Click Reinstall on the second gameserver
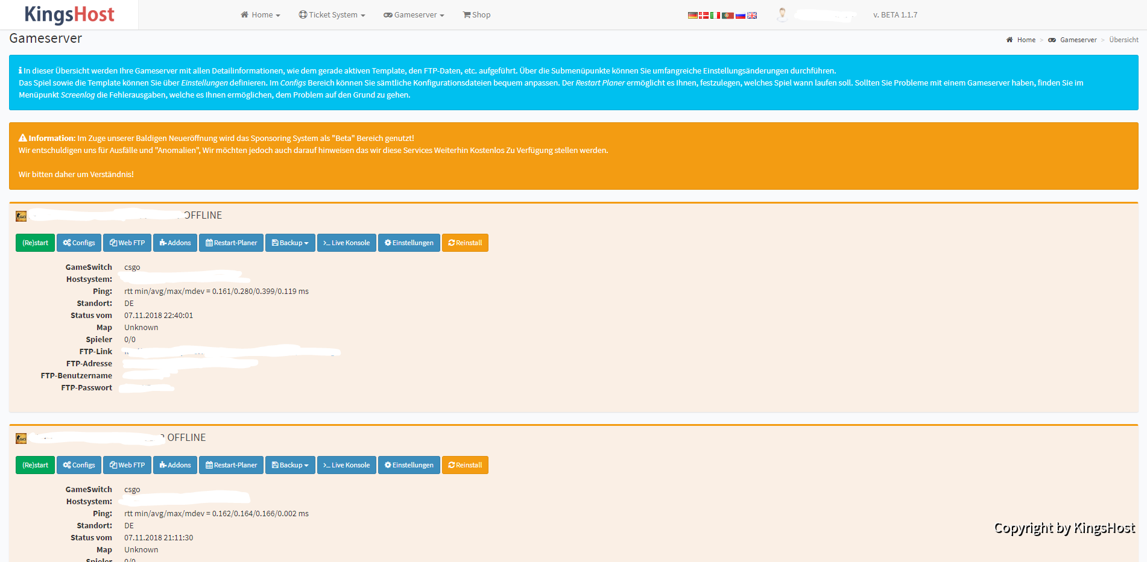 [x=465, y=465]
